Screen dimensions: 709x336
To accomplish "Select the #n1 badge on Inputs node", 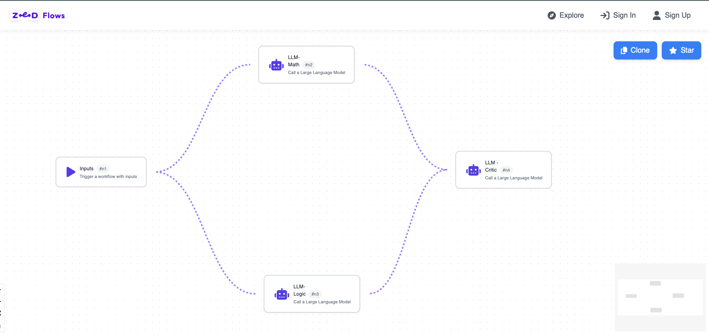I will pos(103,169).
